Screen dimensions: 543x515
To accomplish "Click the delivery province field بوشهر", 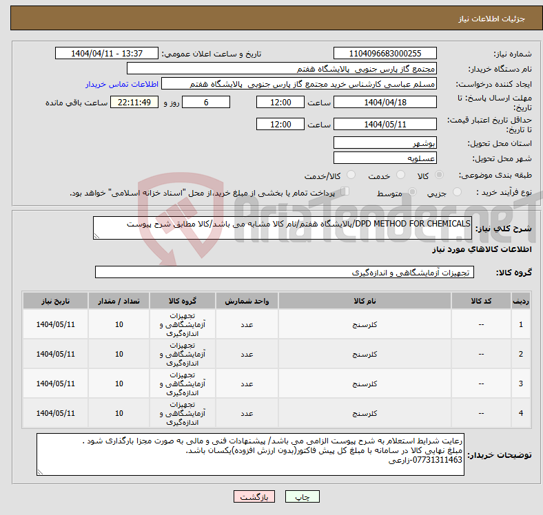I will tap(385, 143).
